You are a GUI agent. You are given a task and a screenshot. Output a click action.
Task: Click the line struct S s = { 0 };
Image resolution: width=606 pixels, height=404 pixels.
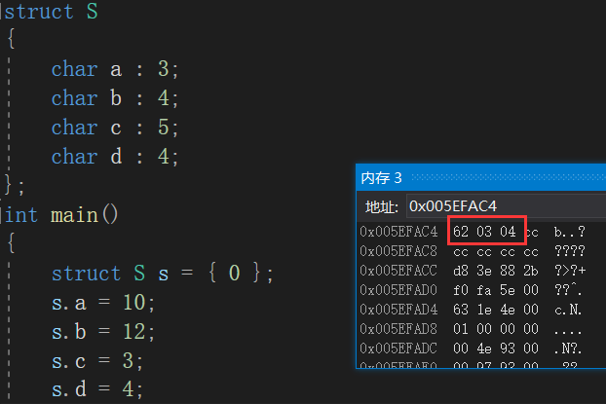point(163,274)
